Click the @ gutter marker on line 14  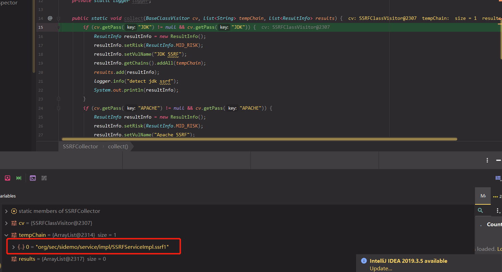(50, 18)
